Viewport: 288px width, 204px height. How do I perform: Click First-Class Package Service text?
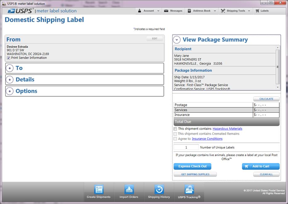pyautogui.click(x=207, y=85)
